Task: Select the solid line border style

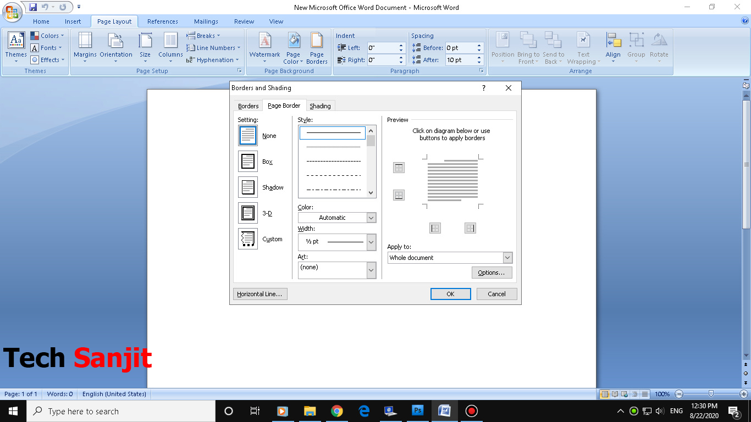Action: click(333, 132)
